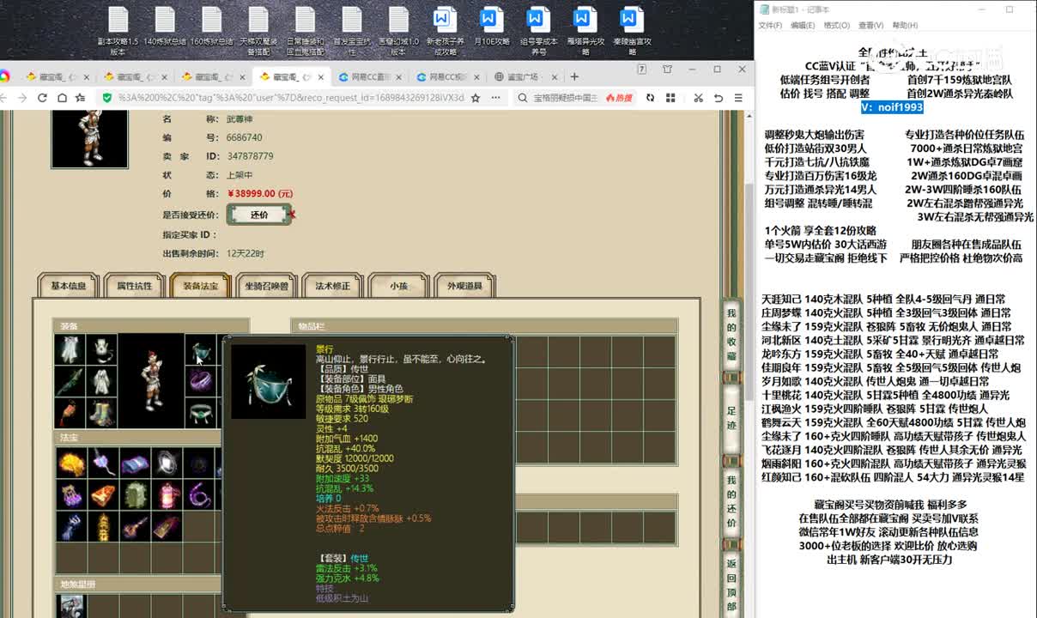Open the browser hamburger menu

point(738,98)
